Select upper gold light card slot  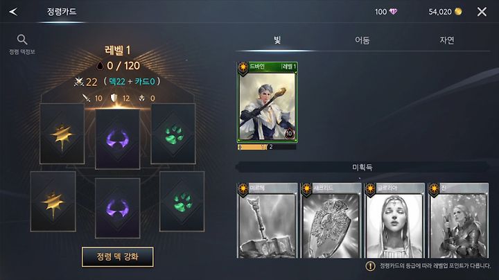click(62, 134)
